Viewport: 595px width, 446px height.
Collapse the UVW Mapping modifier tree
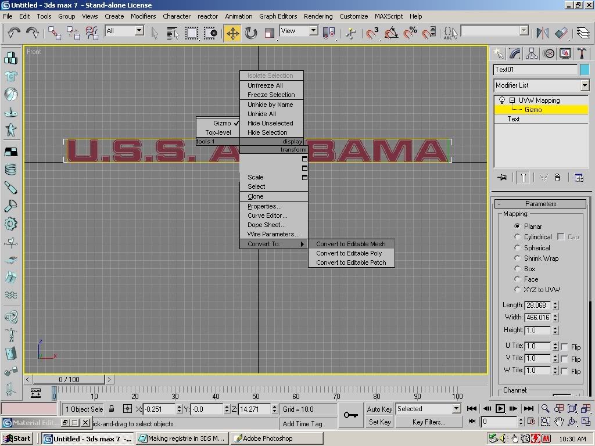tap(512, 100)
